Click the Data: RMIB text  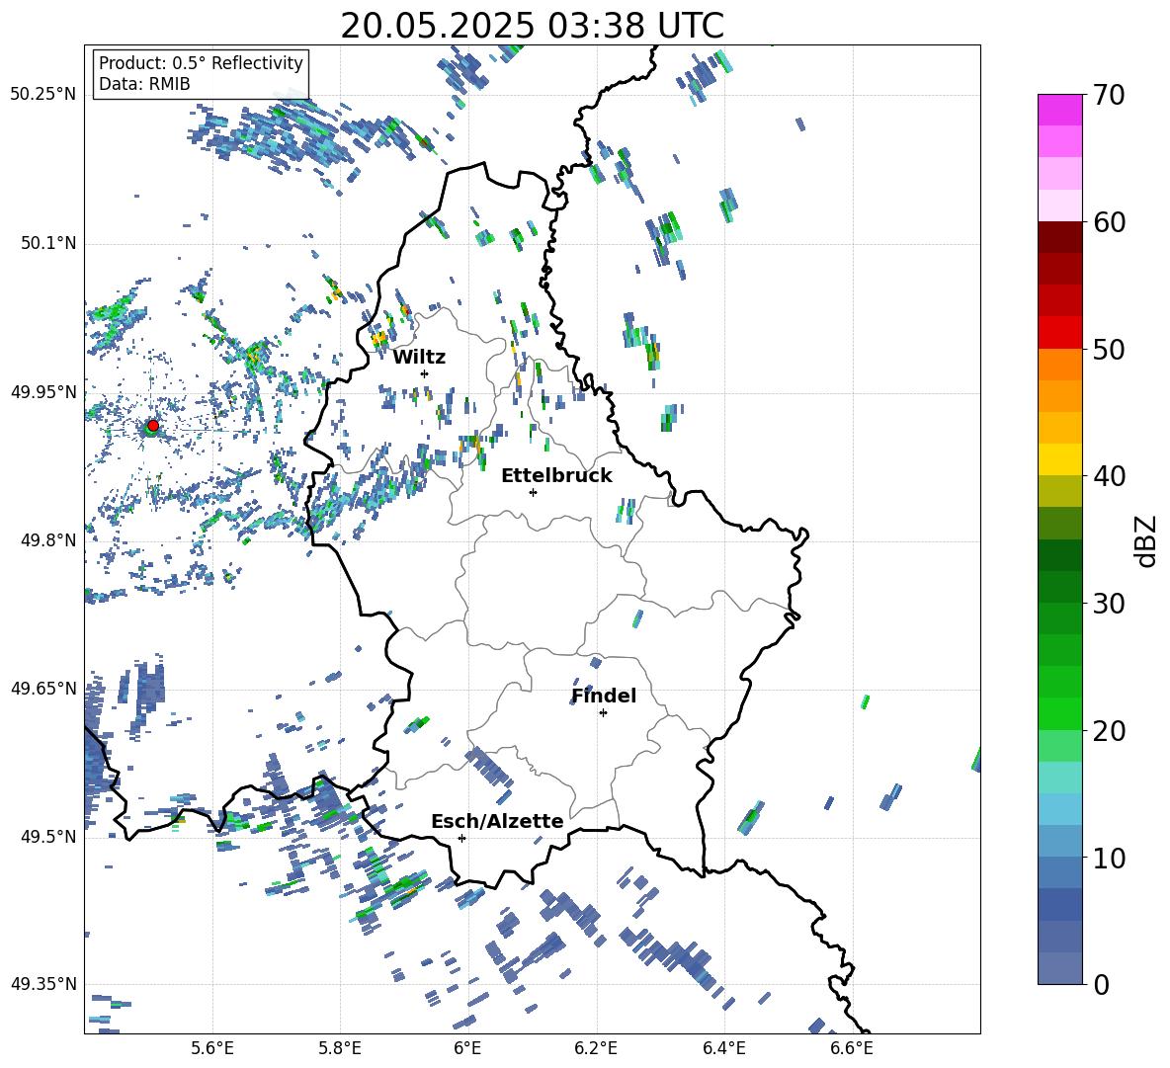click(x=144, y=84)
